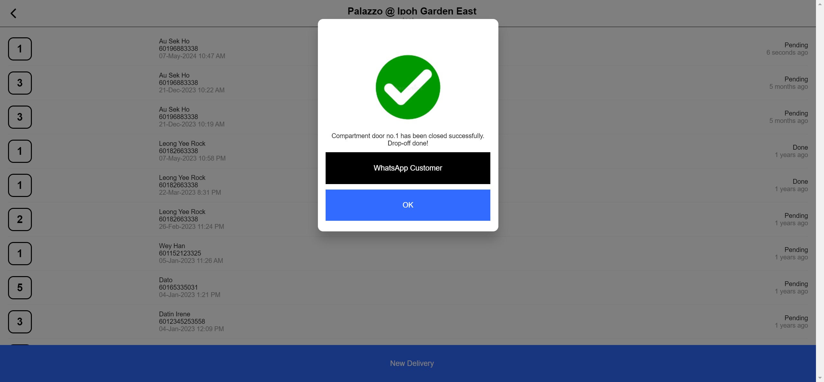824x382 pixels.
Task: Tap the New Delivery bar at bottom
Action: pyautogui.click(x=412, y=363)
